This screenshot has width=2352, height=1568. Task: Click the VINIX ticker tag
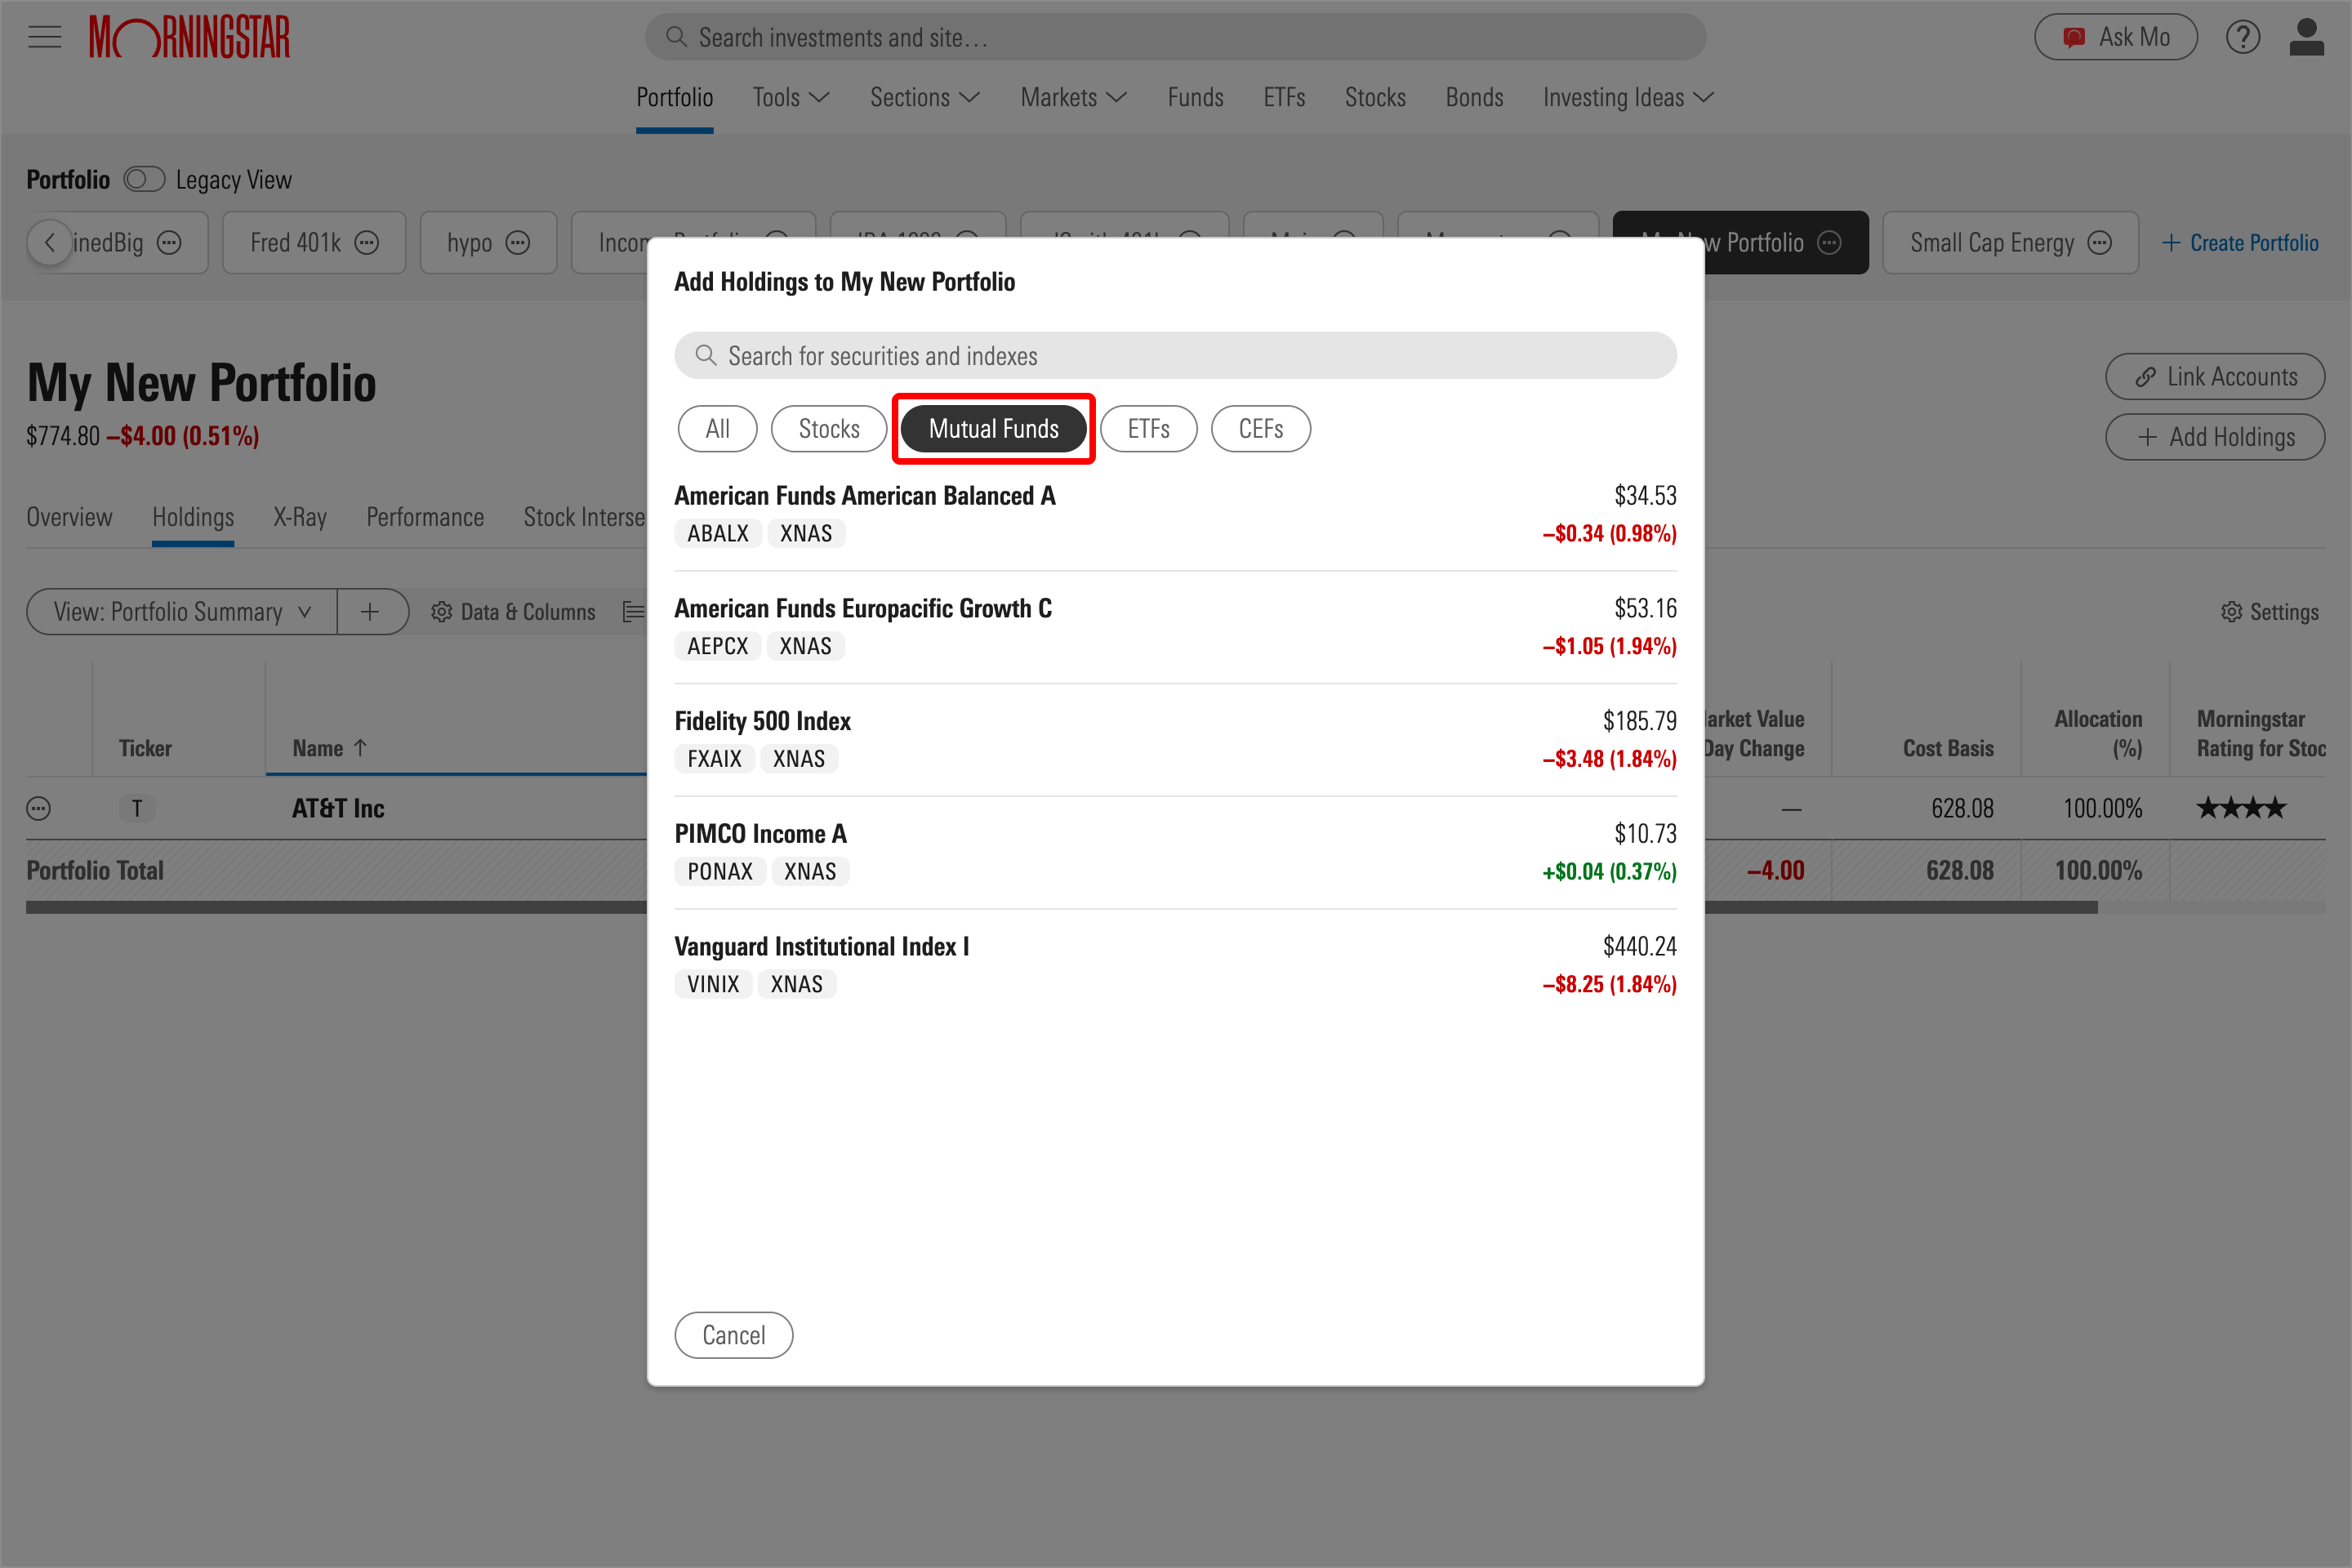(x=713, y=985)
